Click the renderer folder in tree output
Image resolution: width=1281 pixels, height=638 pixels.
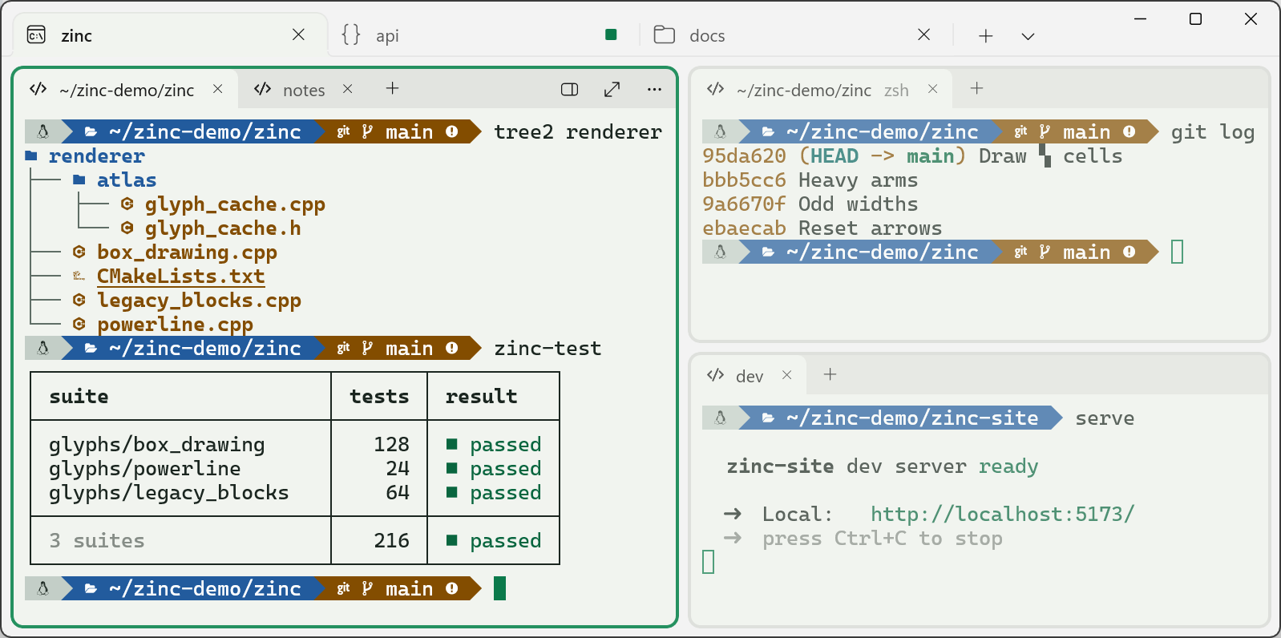point(96,156)
